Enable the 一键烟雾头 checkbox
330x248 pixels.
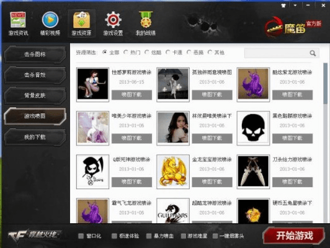tap(215, 236)
